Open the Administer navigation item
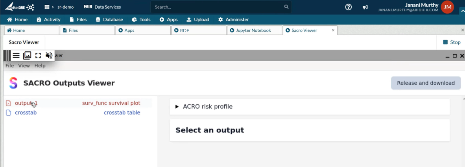This screenshot has width=465, height=167. 233,20
